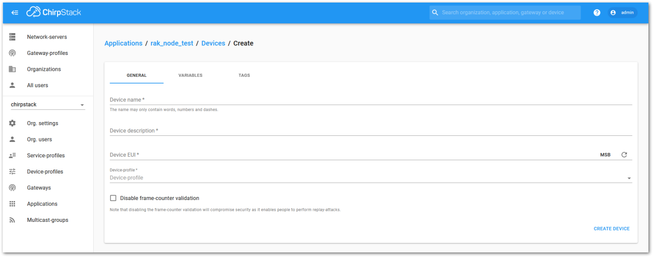
Task: Click the Gateways antenna icon
Action: click(13, 188)
